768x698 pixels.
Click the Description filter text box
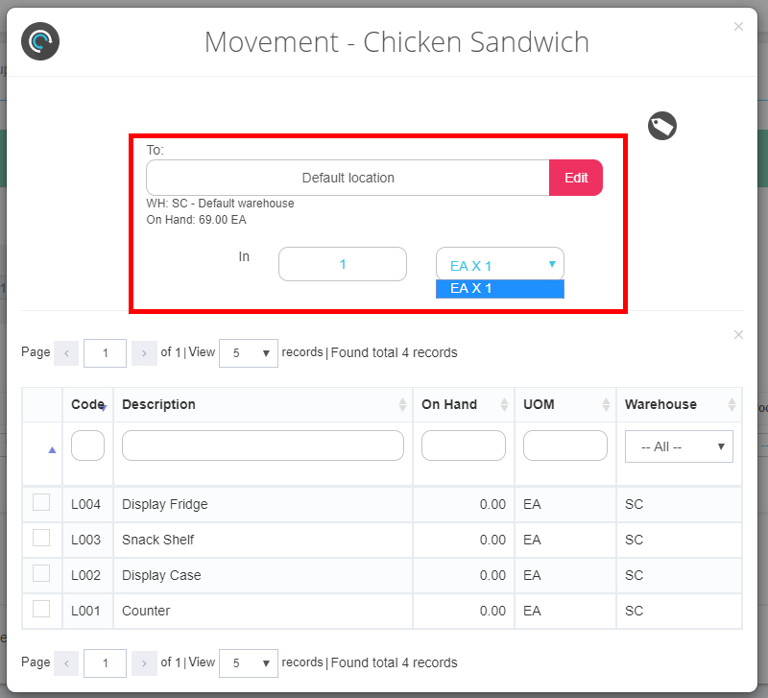pyautogui.click(x=262, y=445)
